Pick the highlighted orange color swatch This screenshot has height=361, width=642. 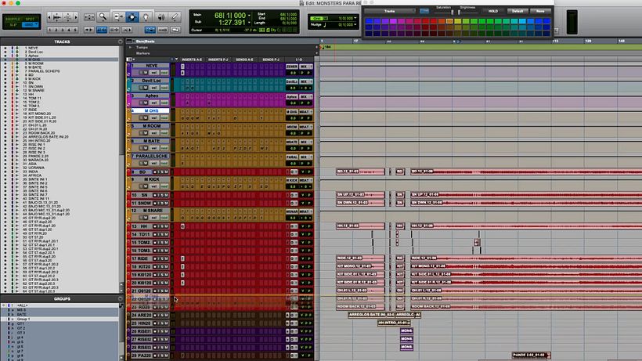449,21
